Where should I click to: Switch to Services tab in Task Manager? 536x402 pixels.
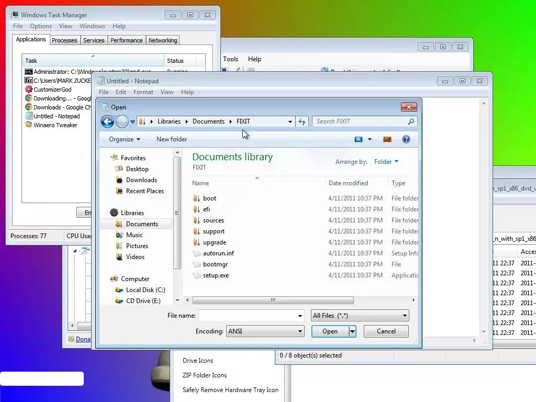tap(94, 40)
